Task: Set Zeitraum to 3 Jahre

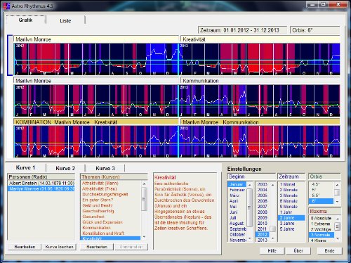Action: tap(287, 224)
